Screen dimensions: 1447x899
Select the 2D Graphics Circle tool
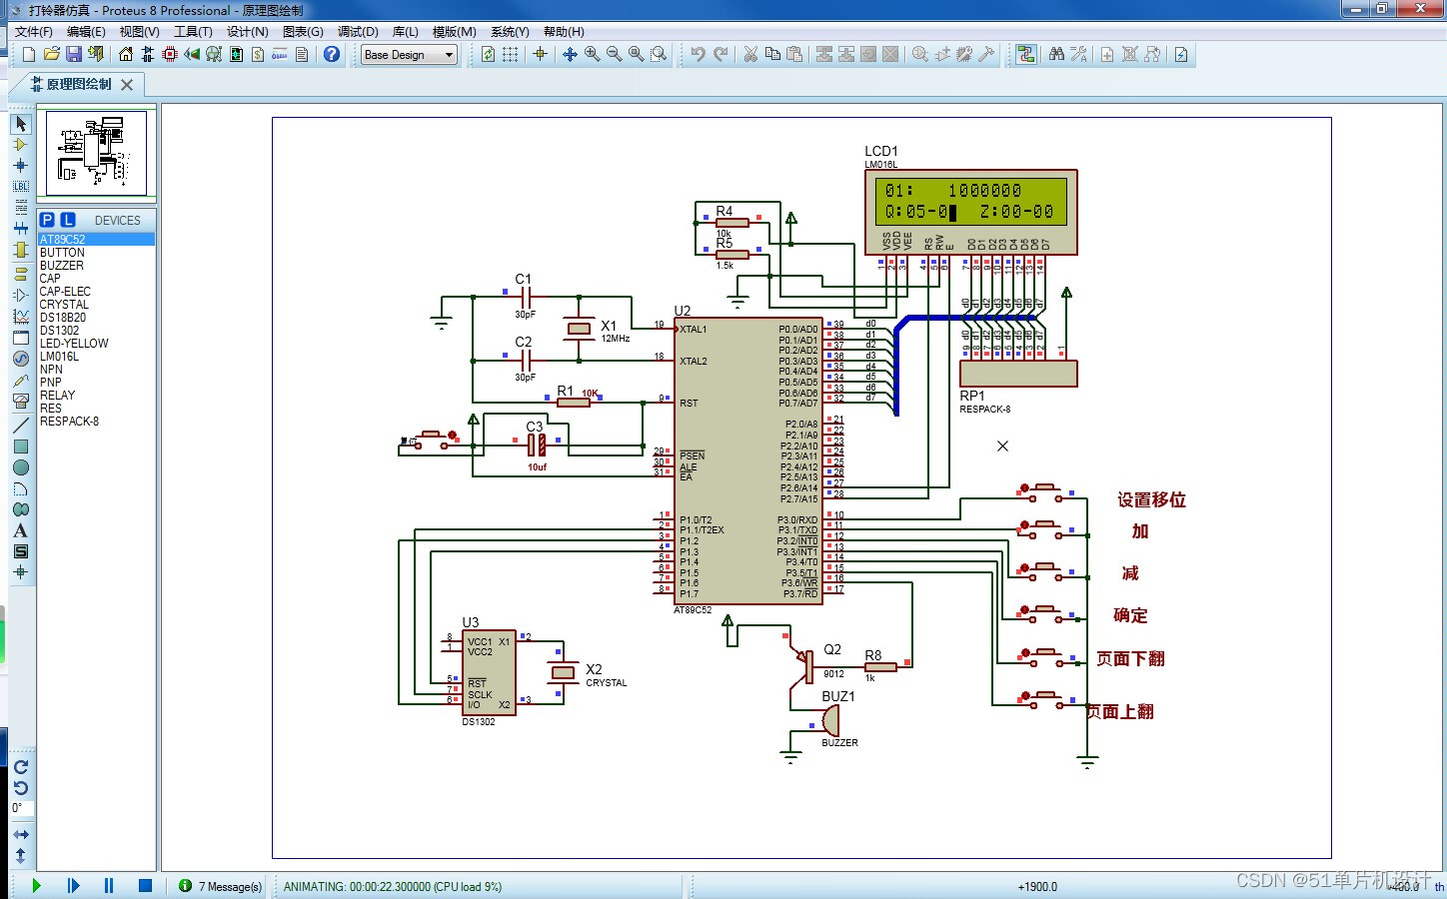tap(21, 467)
